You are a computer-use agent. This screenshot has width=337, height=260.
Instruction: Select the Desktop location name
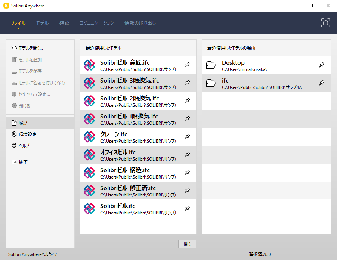(x=233, y=62)
